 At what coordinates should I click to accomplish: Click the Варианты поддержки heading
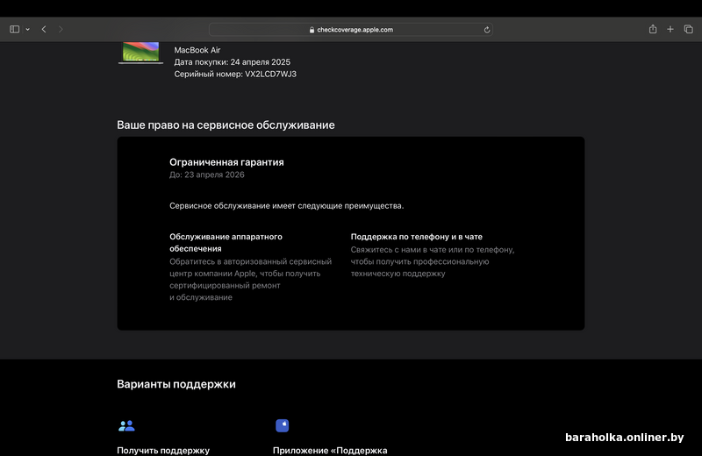tap(176, 384)
